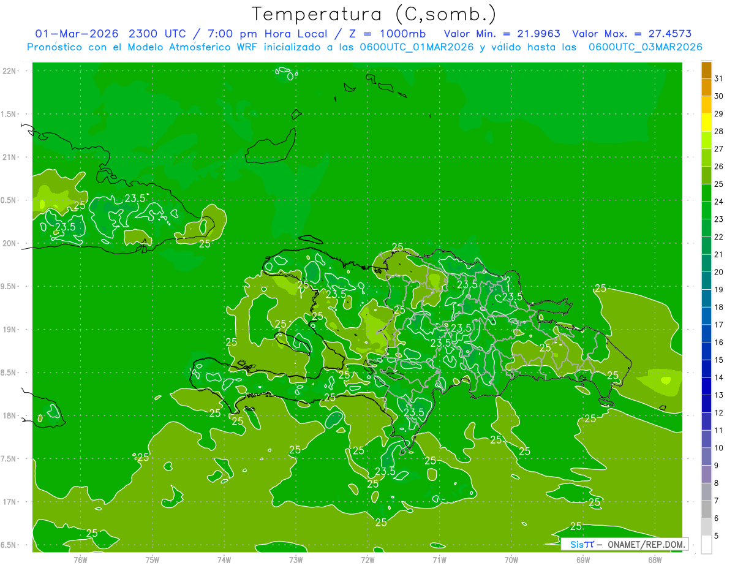Click the legend value '20'

(x=719, y=272)
